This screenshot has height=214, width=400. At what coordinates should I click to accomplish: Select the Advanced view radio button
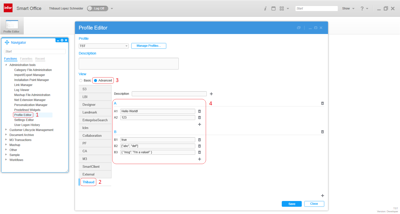pos(95,80)
